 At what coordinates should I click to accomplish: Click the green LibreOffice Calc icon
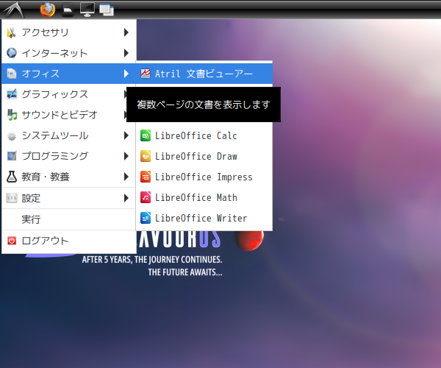coord(146,135)
